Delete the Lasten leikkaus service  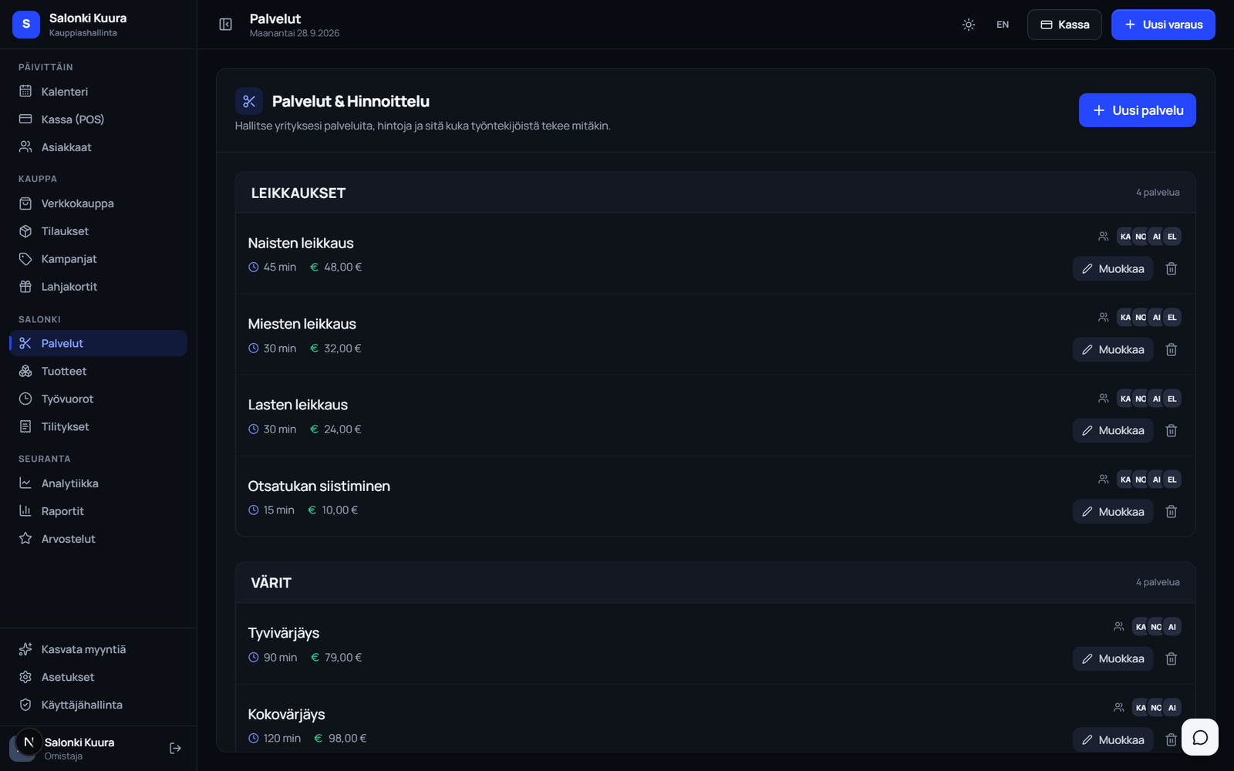[x=1171, y=431]
